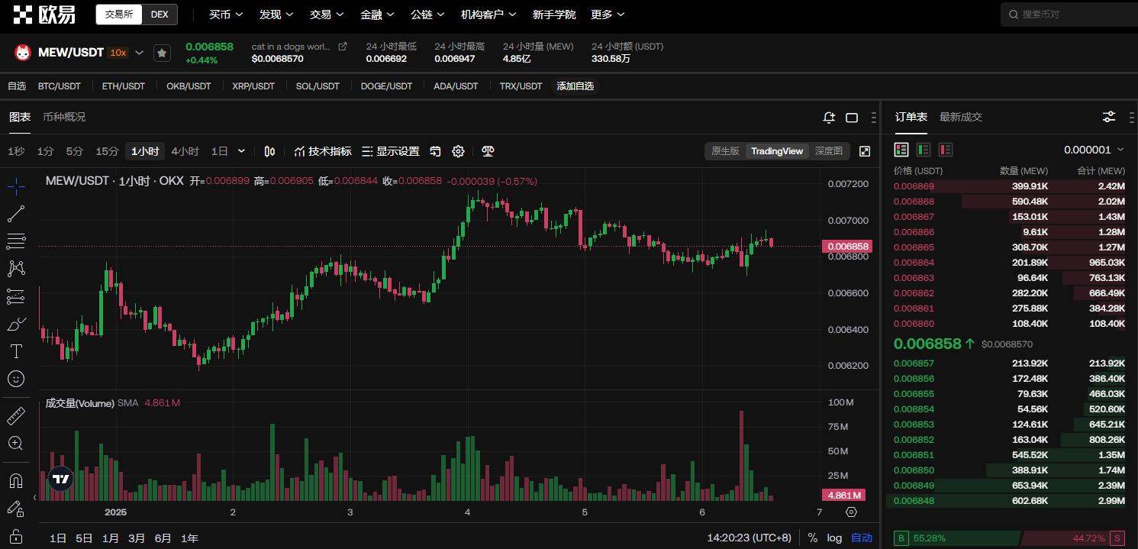Viewport: 1138px width, 549px height.
Task: Click the magnet snap mode icon
Action: (16, 481)
